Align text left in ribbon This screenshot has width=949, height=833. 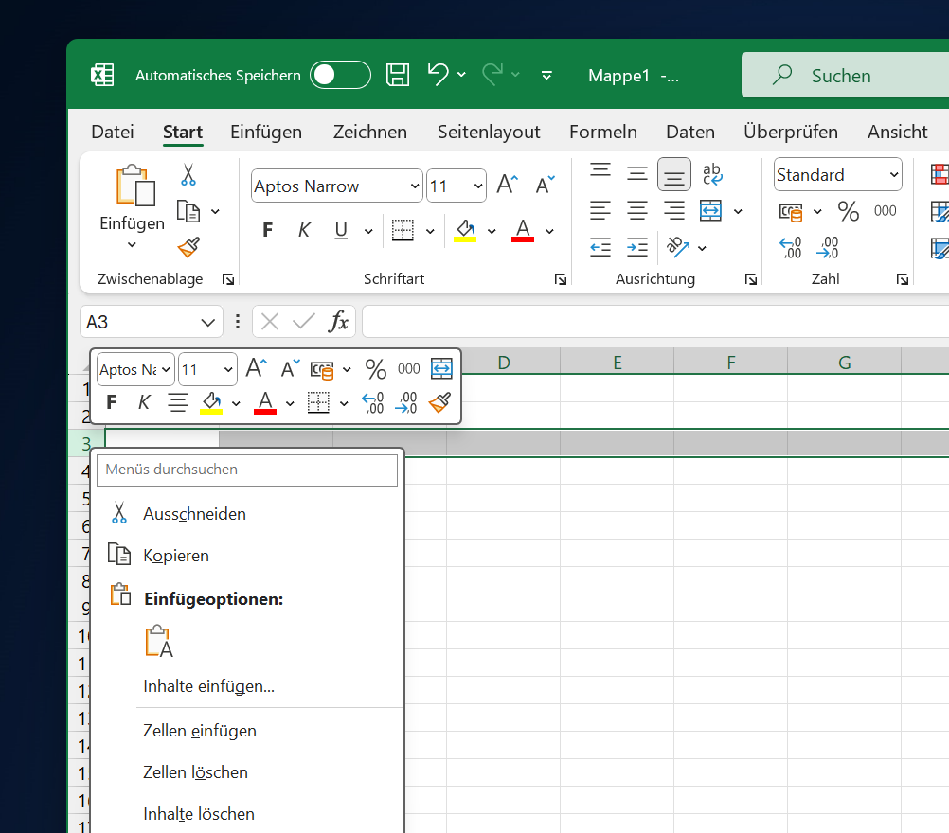[x=600, y=210]
